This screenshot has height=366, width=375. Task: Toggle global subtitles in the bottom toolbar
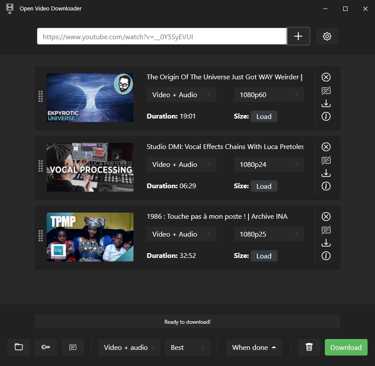pos(73,347)
